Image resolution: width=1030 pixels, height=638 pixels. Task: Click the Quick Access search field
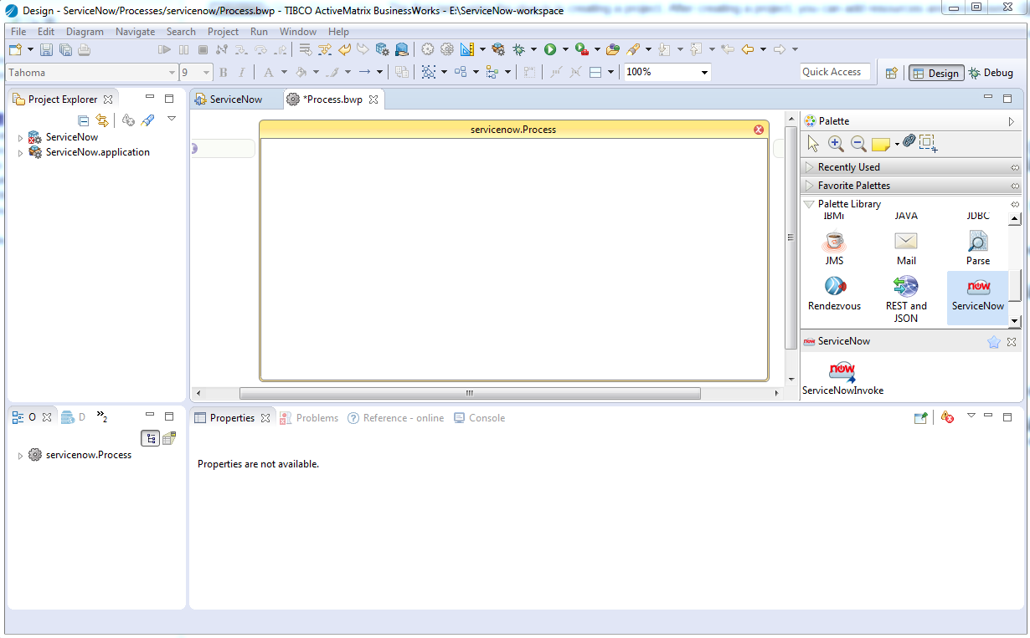pyautogui.click(x=835, y=72)
